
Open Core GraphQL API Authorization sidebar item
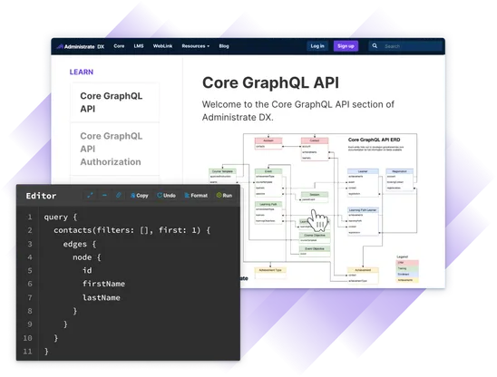tap(115, 149)
